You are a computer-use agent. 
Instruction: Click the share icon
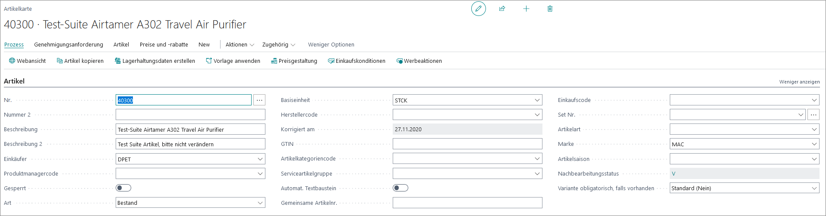coord(502,9)
